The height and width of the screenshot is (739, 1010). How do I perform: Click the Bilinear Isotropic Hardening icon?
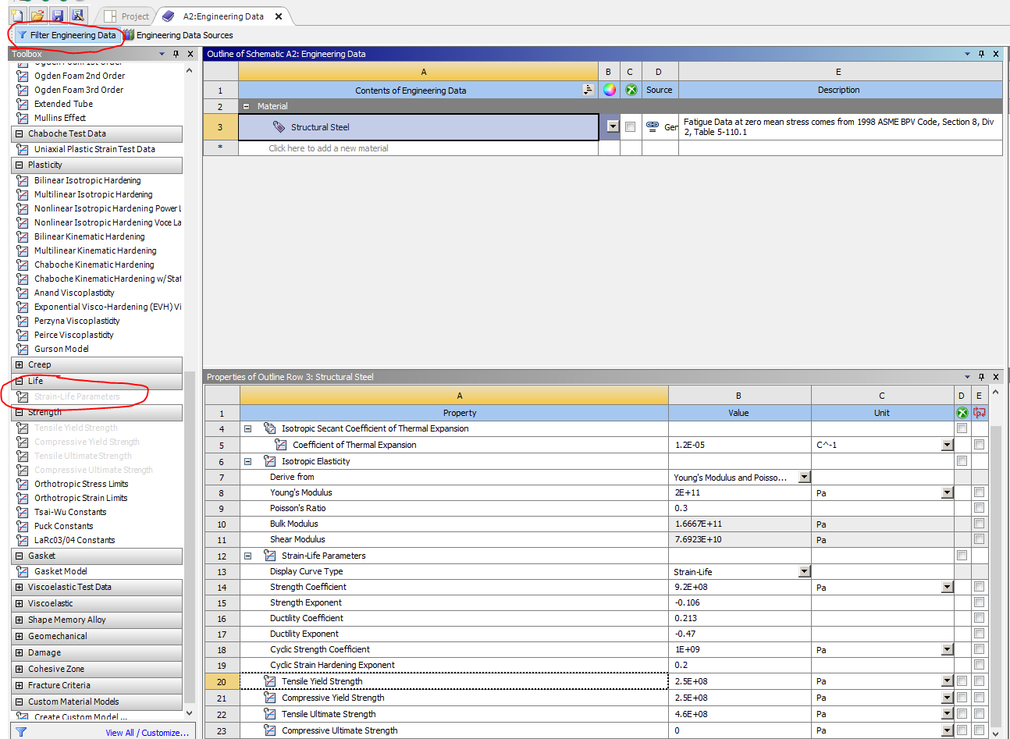(23, 180)
